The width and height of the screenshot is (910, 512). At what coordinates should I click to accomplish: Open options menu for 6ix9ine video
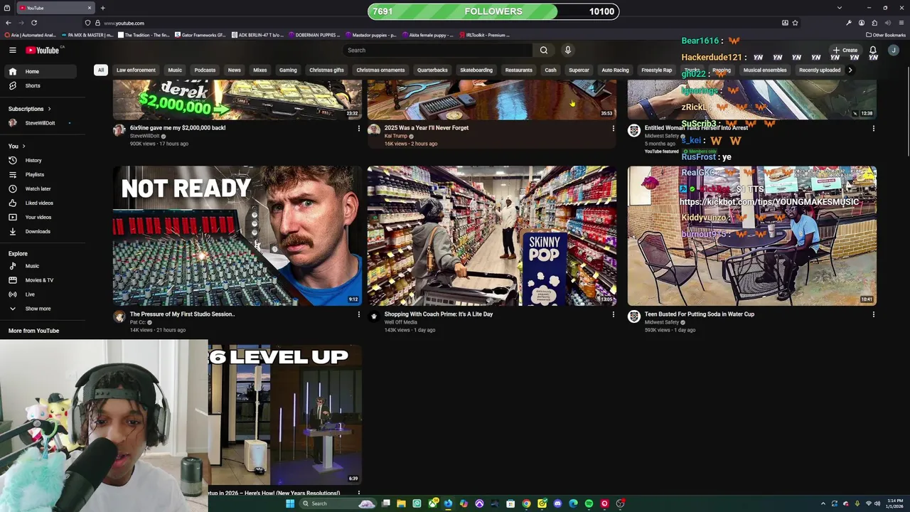pyautogui.click(x=358, y=129)
